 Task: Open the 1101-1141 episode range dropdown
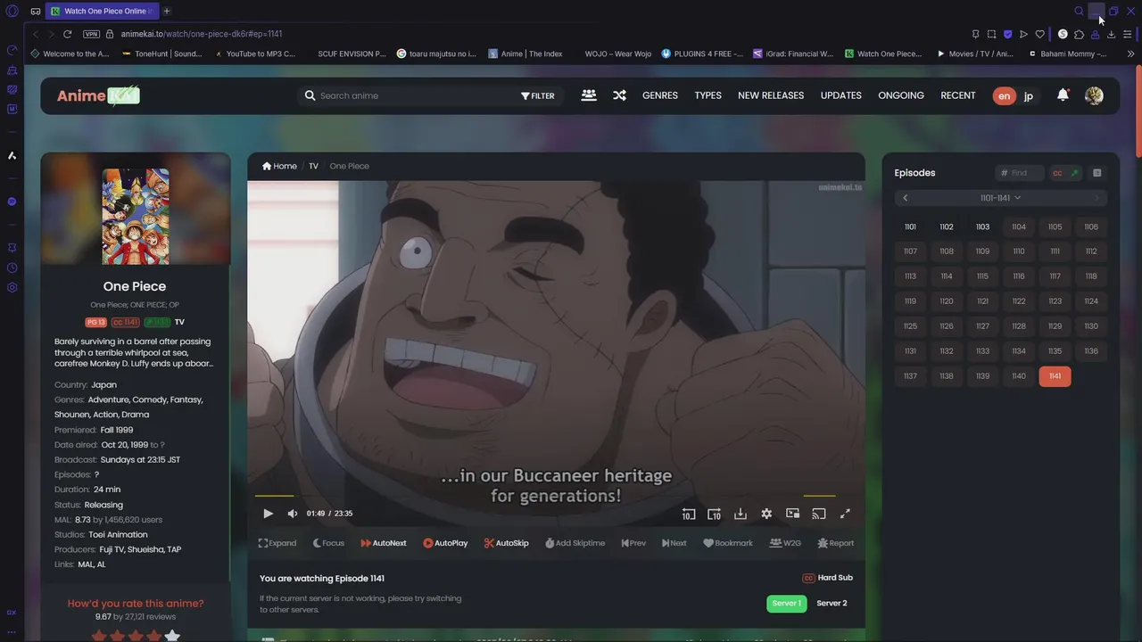pos(1000,198)
